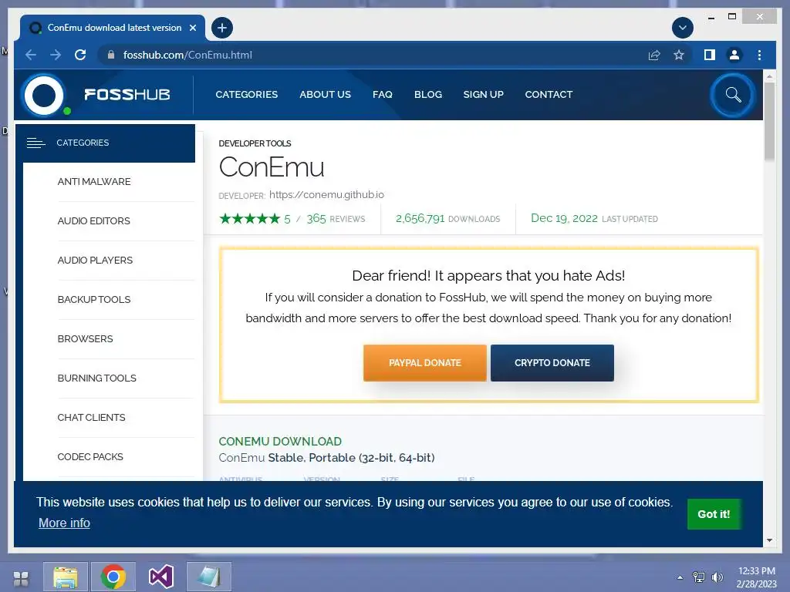Select CHAT CLIENTS category

(x=91, y=417)
